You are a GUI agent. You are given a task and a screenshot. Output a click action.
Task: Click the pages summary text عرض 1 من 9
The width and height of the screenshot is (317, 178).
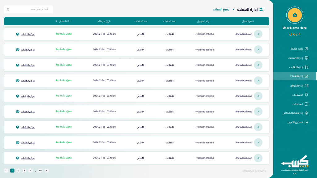click(254, 171)
